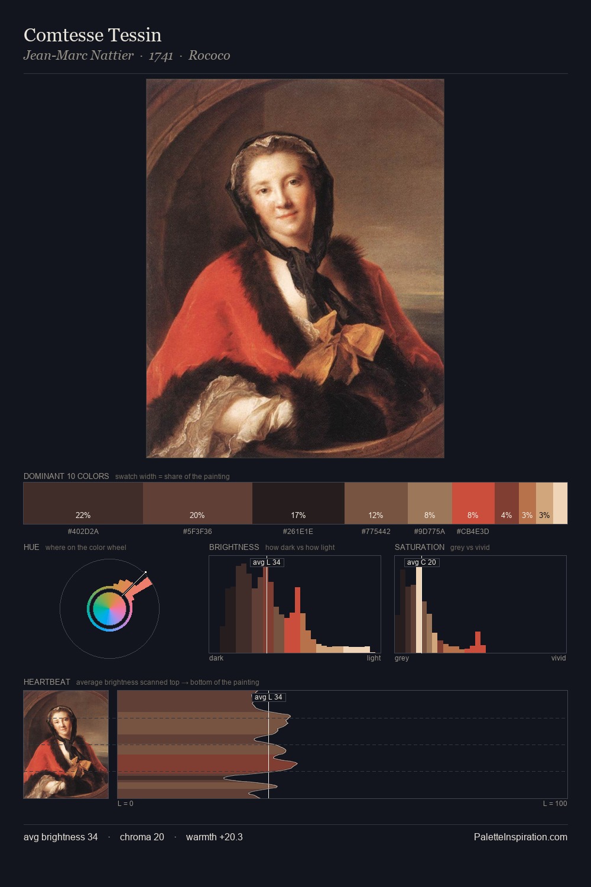Click the hex code #402D2A
This screenshot has height=887, width=591.
[x=83, y=532]
